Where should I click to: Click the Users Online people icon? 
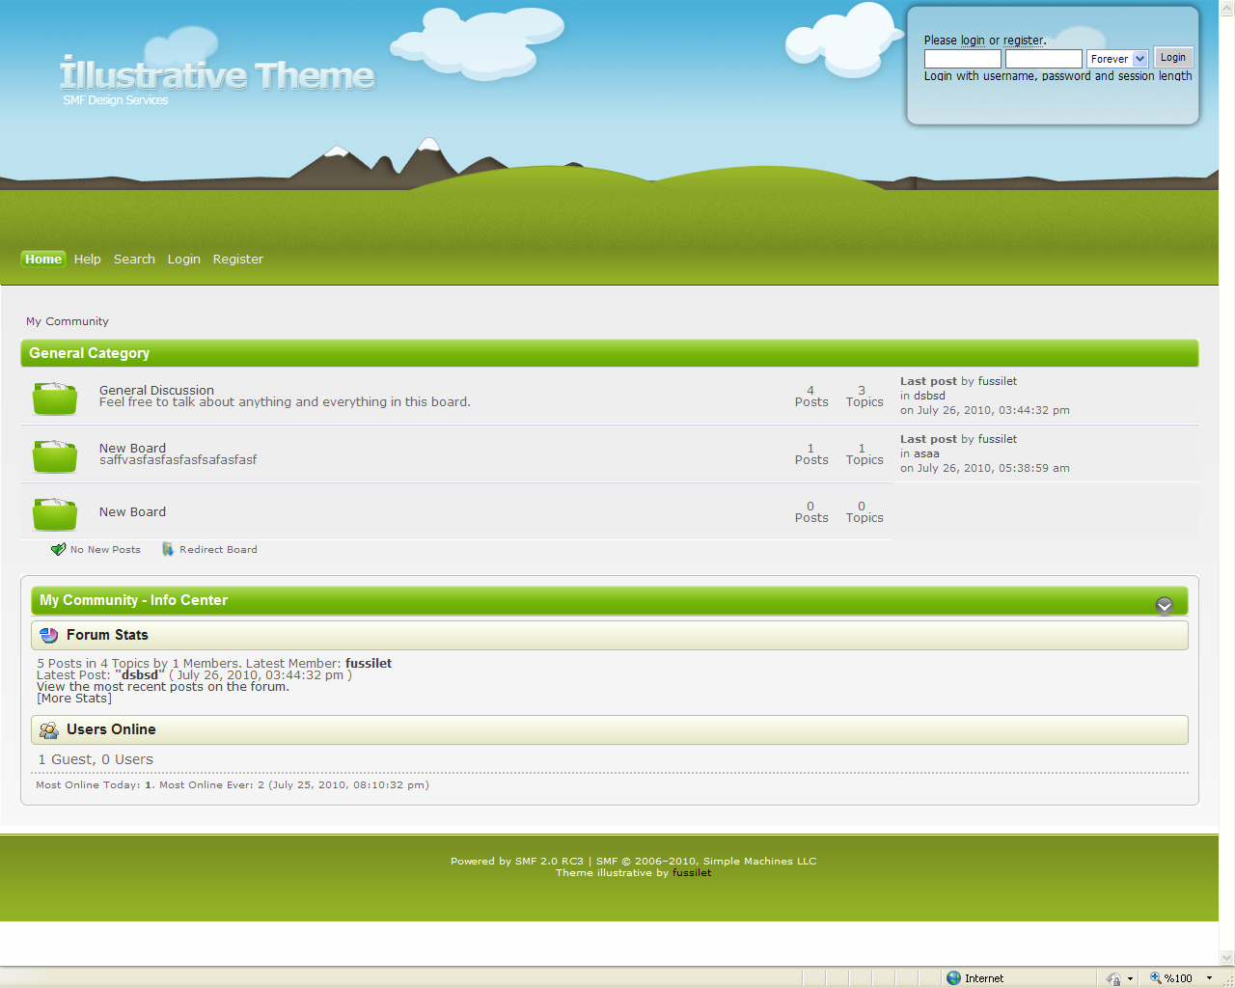click(x=49, y=730)
